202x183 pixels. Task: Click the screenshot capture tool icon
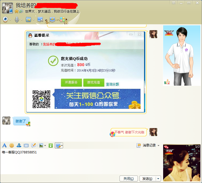pyautogui.click(x=58, y=146)
